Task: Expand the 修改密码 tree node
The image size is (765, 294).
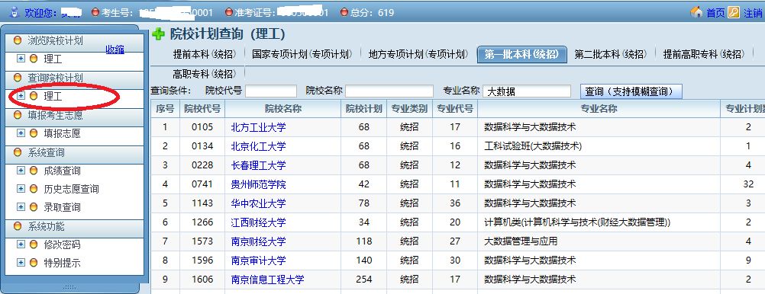Action: (21, 244)
